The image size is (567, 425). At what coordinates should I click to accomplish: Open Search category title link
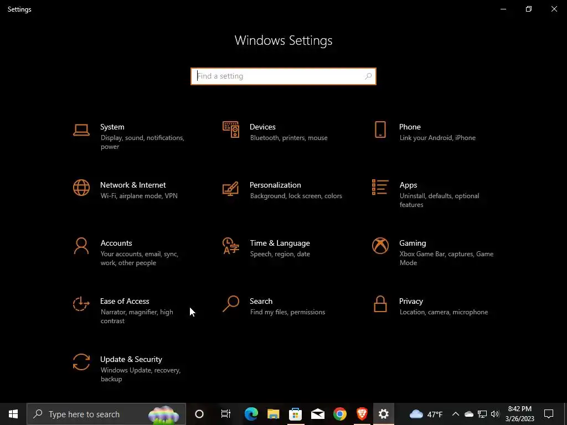tap(261, 302)
